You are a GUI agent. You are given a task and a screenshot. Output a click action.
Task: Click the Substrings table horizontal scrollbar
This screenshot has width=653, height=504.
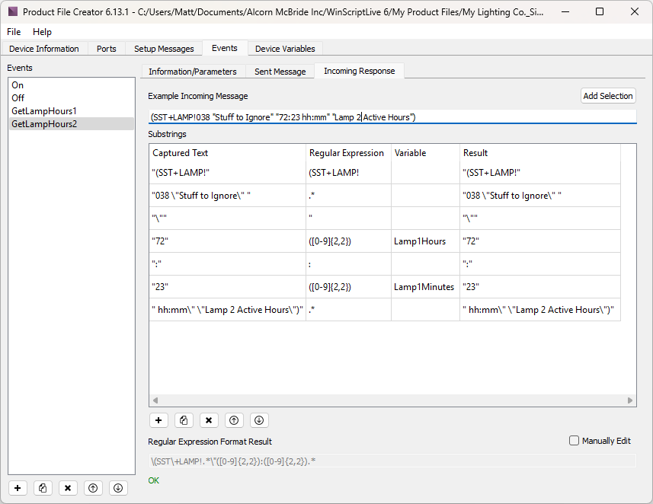click(x=392, y=400)
